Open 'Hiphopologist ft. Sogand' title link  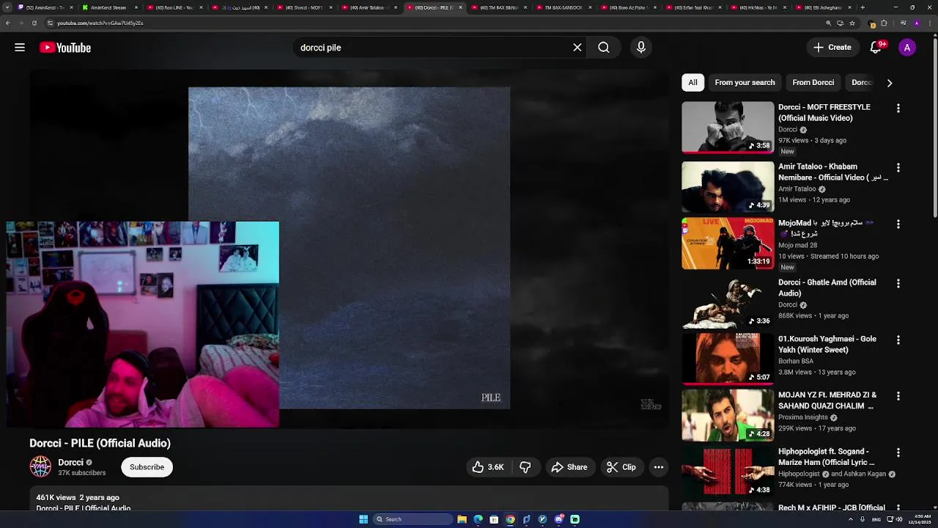[826, 457]
